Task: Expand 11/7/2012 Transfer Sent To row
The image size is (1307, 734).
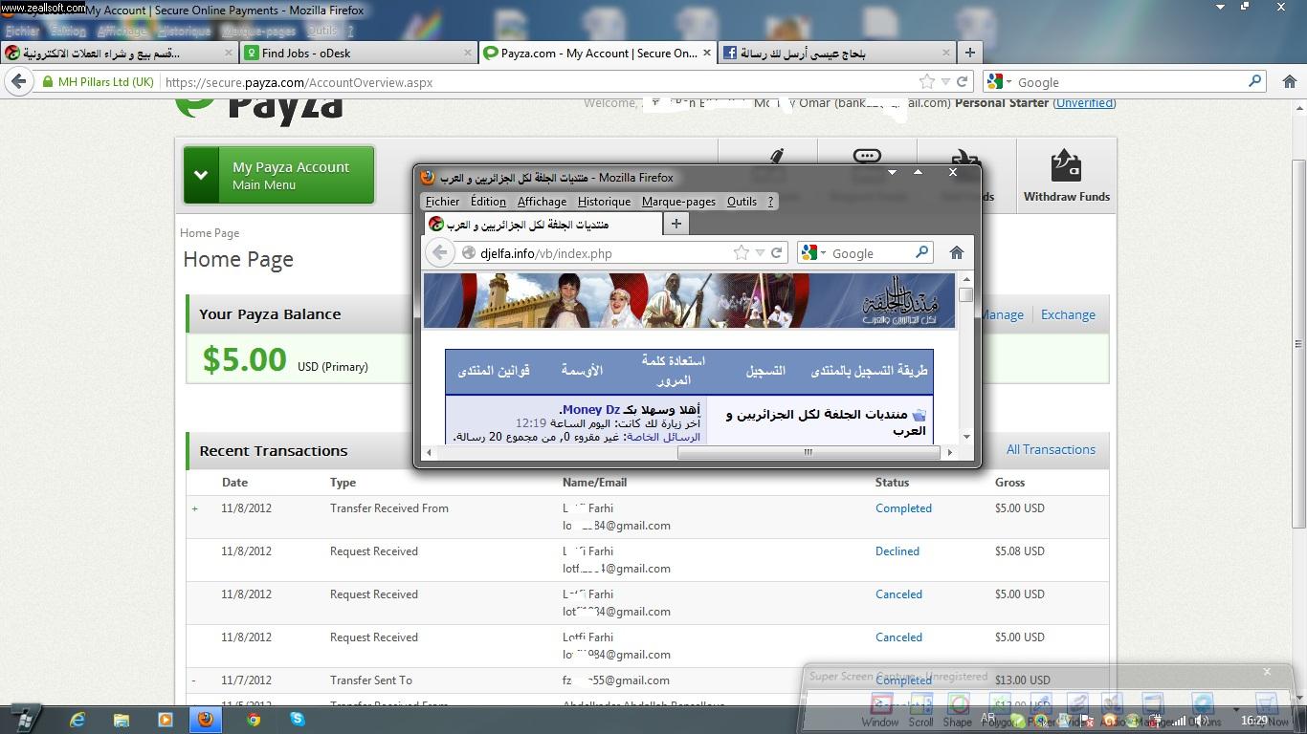Action: click(194, 680)
